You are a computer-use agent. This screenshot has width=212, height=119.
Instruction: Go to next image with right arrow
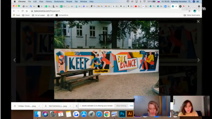[x=198, y=60]
